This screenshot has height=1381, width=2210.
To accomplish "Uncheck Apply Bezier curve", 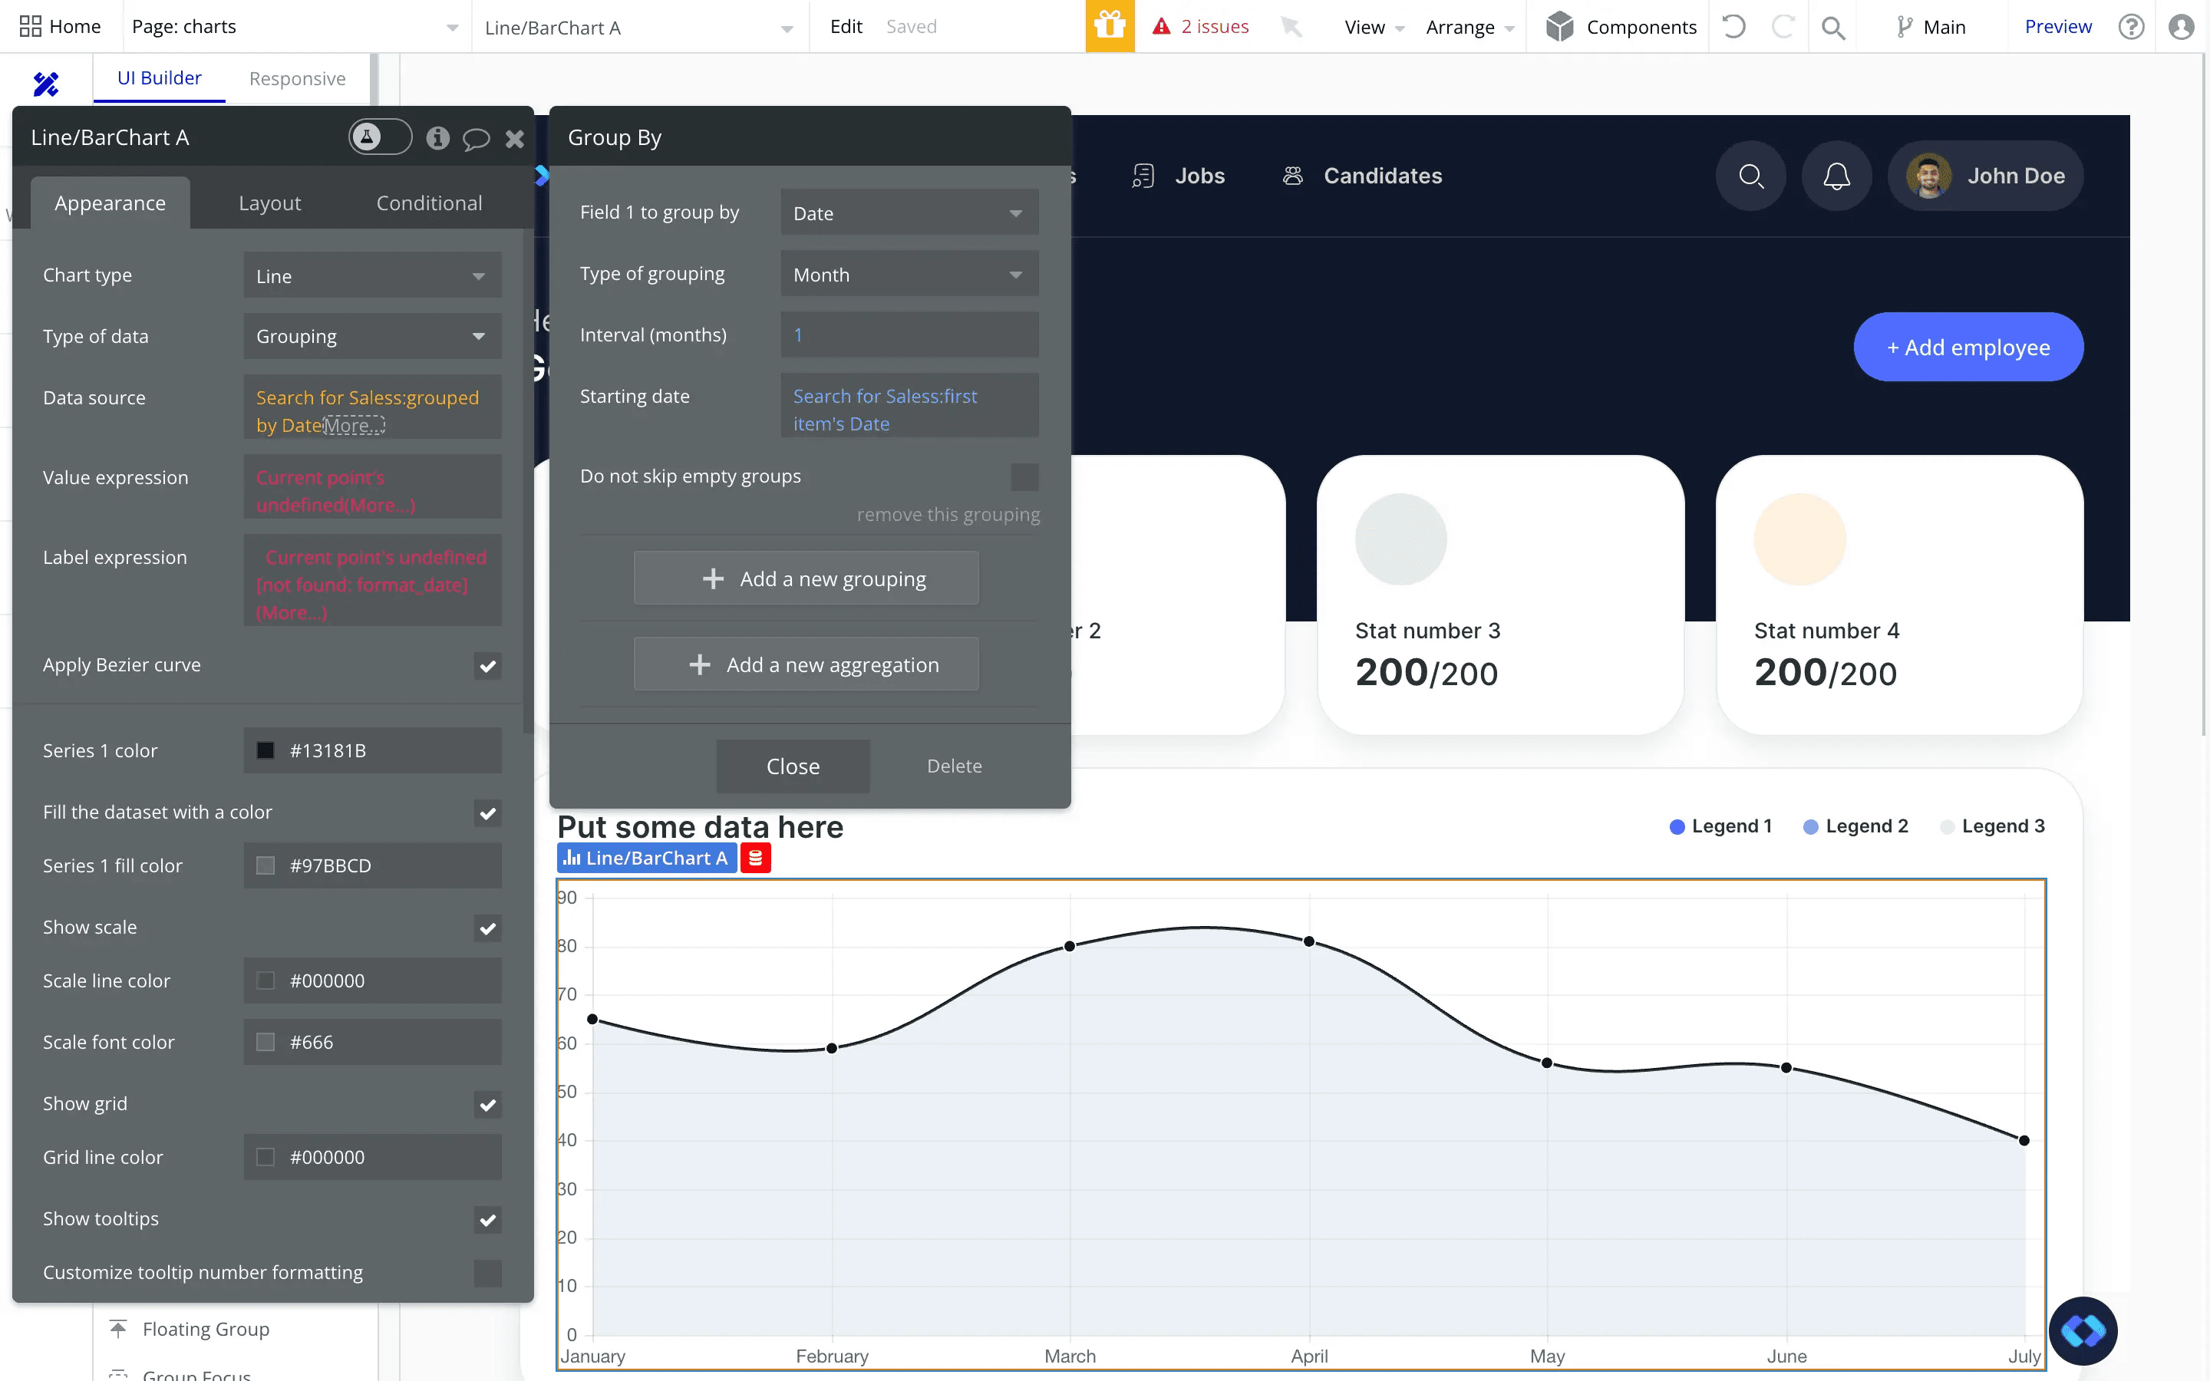I will 488,666.
